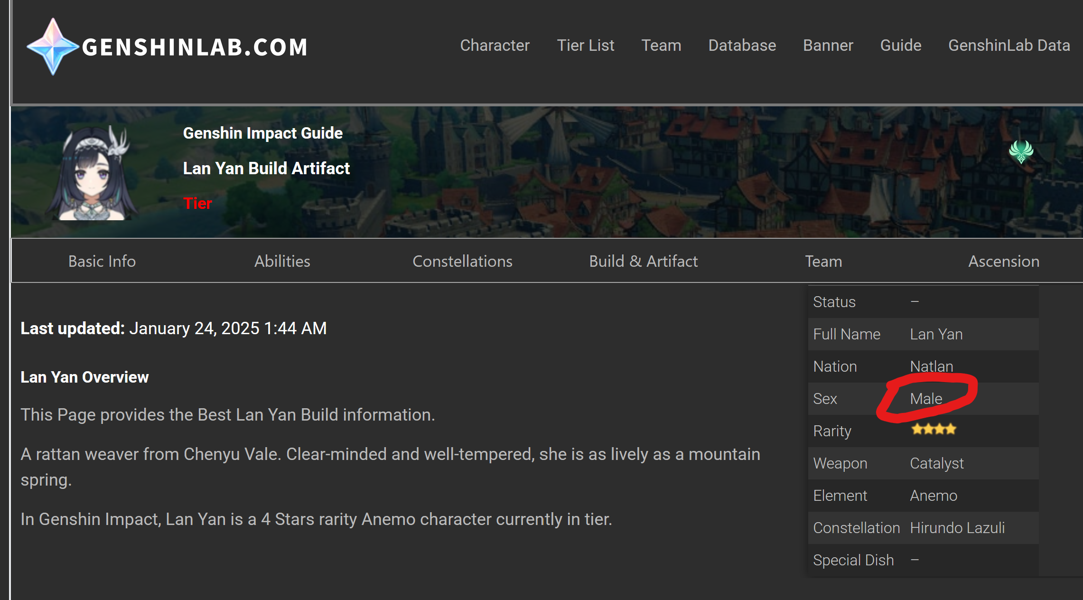Switch to the Ascension tab
Screen dimensions: 1083x600
click(x=1004, y=261)
